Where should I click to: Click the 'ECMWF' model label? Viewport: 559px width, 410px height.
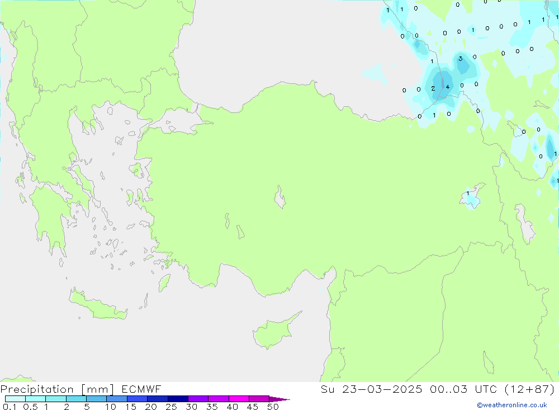(141, 389)
